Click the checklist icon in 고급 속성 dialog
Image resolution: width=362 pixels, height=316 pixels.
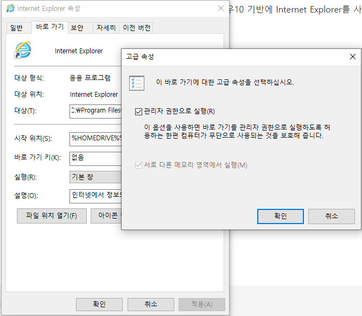(137, 83)
